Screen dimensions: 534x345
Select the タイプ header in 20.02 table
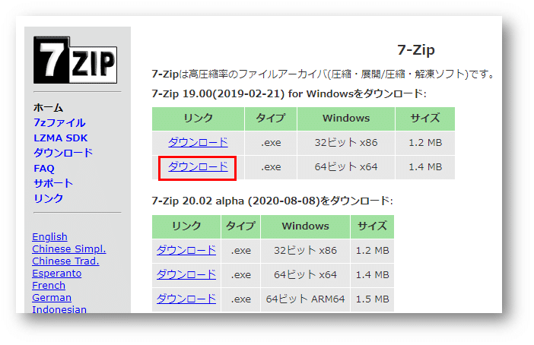pos(241,226)
